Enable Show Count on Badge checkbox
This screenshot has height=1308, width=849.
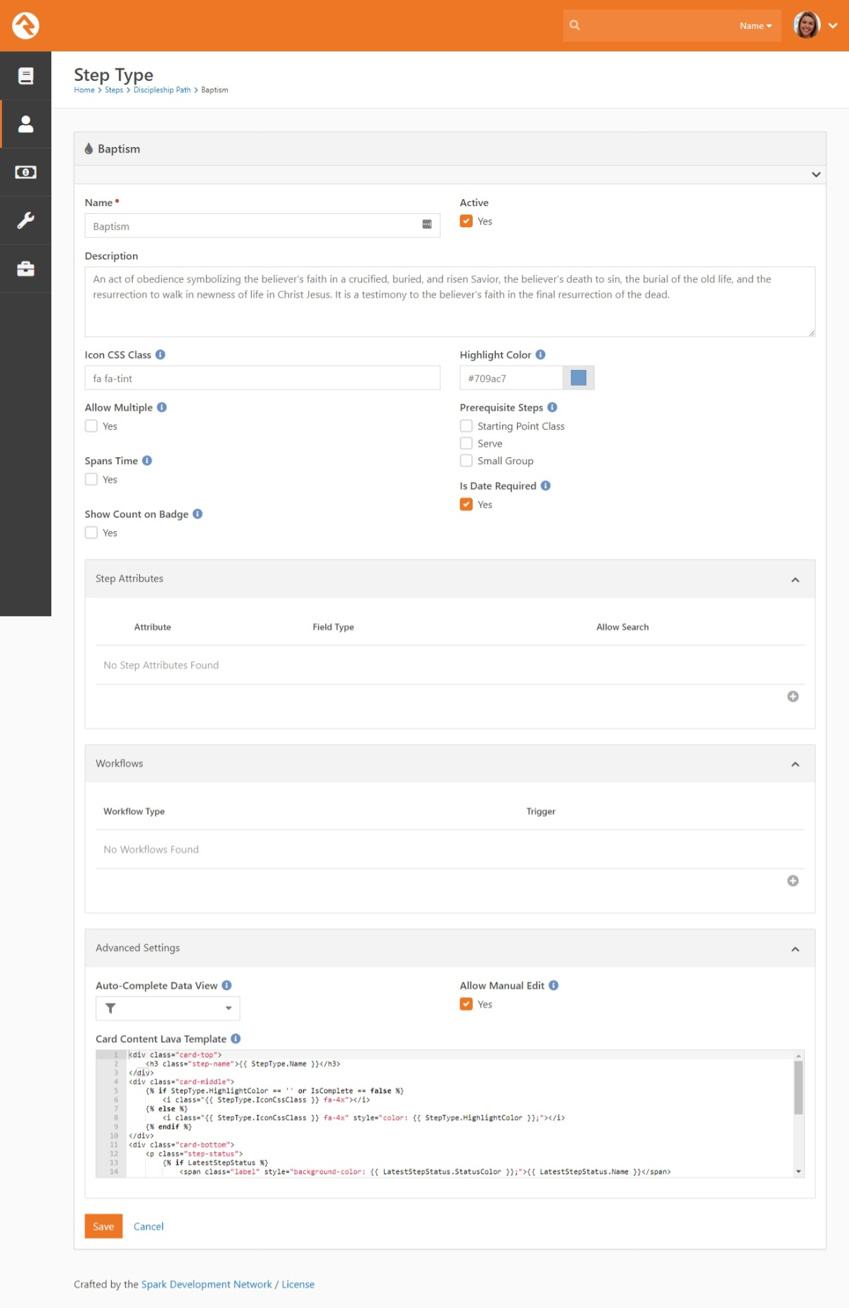[91, 532]
